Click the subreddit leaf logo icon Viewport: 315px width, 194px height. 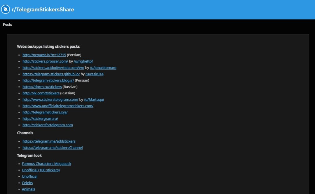[x=6, y=9]
